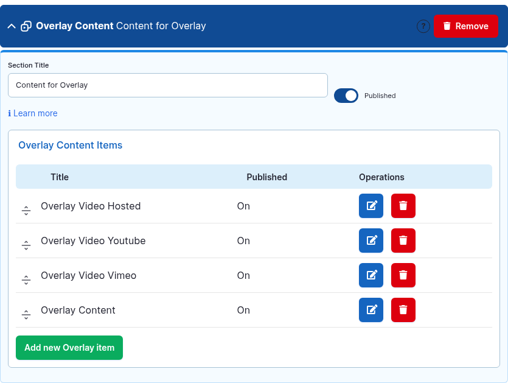This screenshot has height=383, width=508.
Task: Click the Title column header
Action: point(60,177)
